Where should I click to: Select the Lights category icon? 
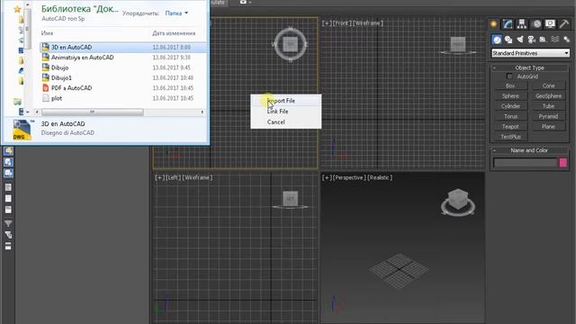(x=520, y=40)
